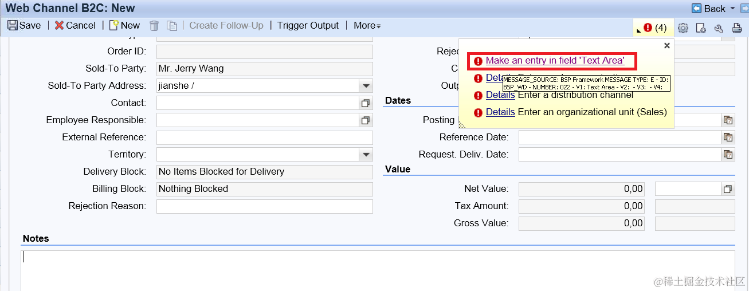The image size is (749, 291).
Task: Click the Request. Deliv. Date input field
Action: coord(619,154)
